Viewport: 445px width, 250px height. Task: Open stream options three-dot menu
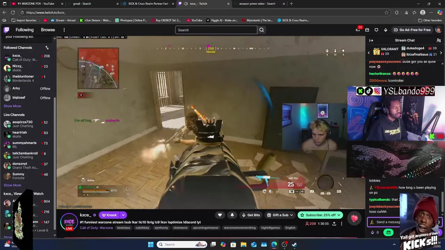point(341,224)
